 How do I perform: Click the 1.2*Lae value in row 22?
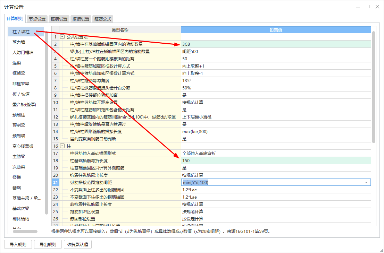276,190
